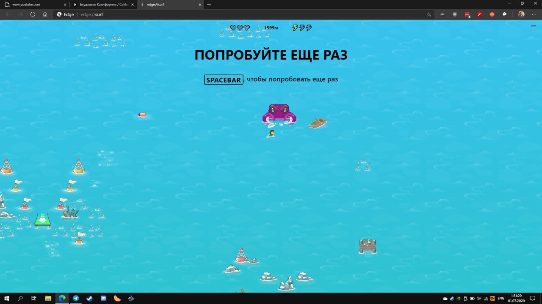Switch to the Блудливая Калифорния tab
This screenshot has width=542, height=304.
pyautogui.click(x=103, y=4)
